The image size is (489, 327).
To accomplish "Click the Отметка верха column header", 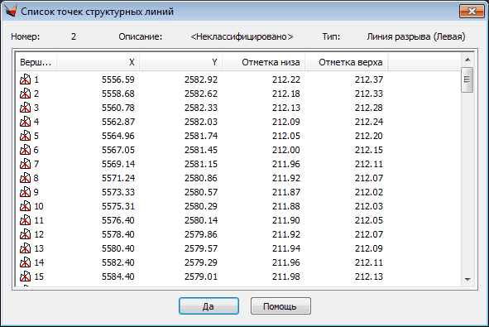I will (346, 62).
